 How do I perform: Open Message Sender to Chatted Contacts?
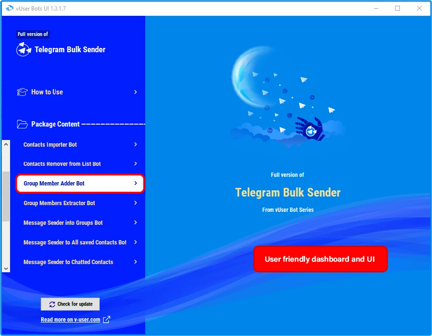point(80,262)
